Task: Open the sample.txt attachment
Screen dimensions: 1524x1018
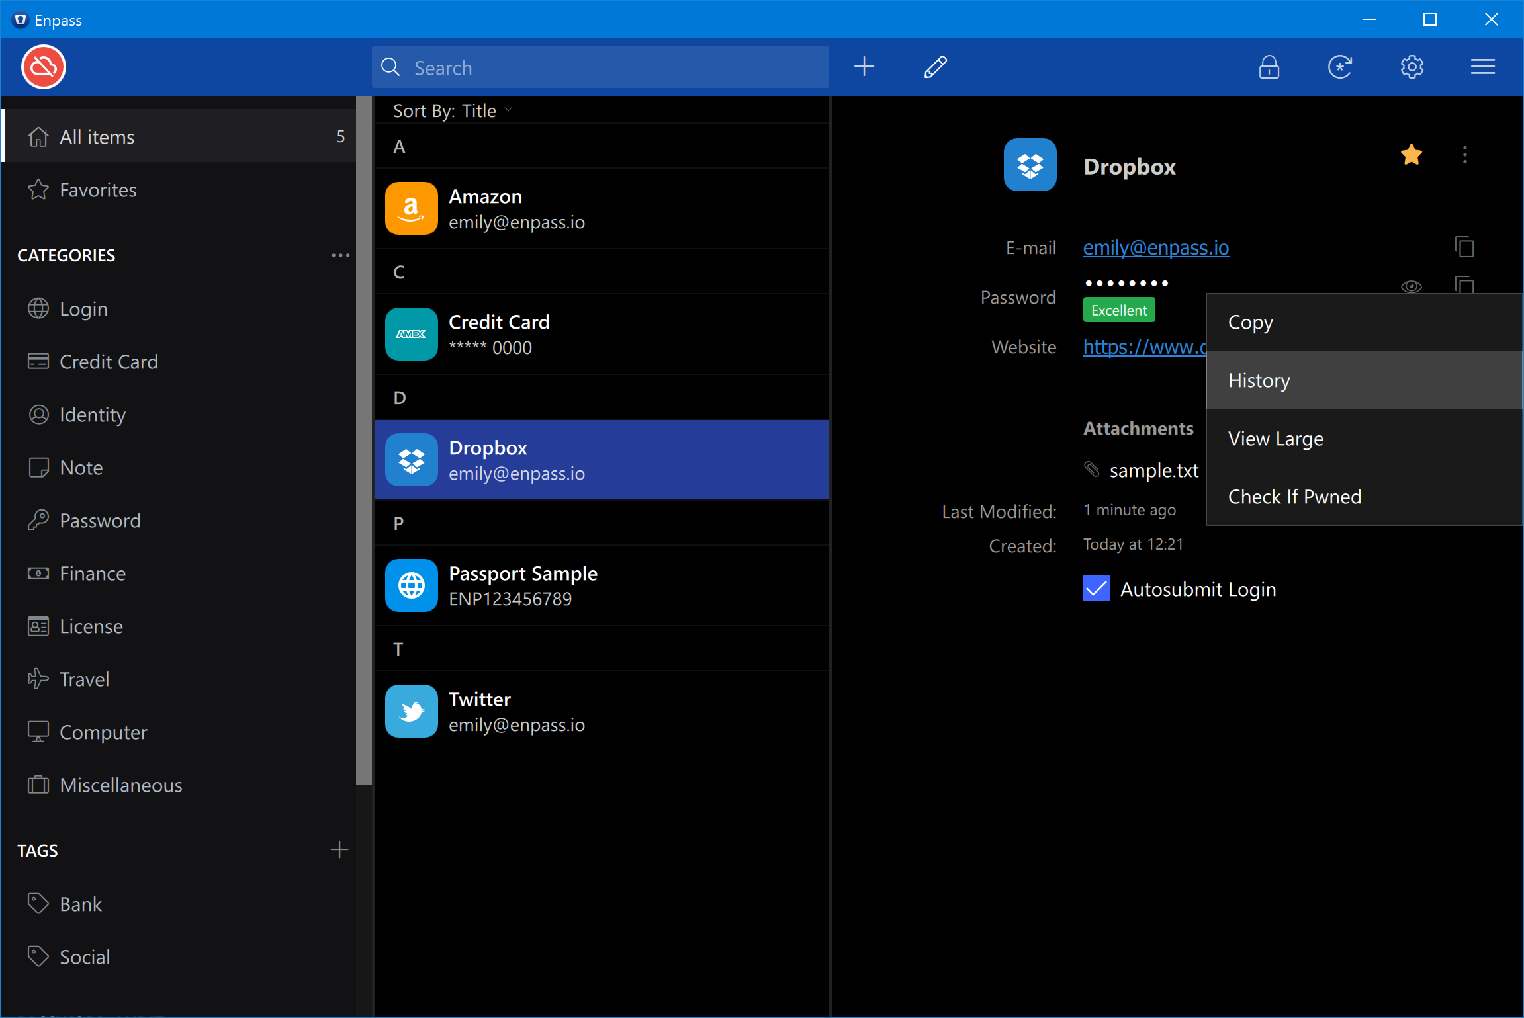Action: [x=1154, y=470]
